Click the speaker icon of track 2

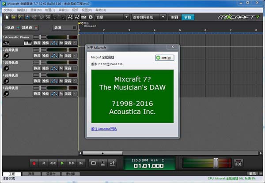6,55
